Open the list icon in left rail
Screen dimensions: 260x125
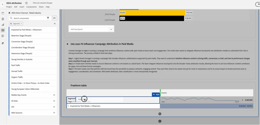[3, 36]
